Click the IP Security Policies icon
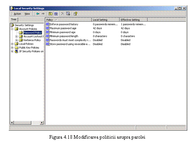 [x=16, y=51]
